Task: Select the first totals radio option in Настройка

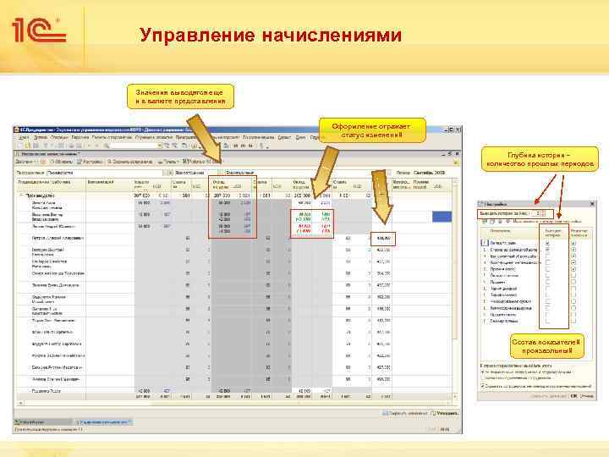Action: (483, 372)
